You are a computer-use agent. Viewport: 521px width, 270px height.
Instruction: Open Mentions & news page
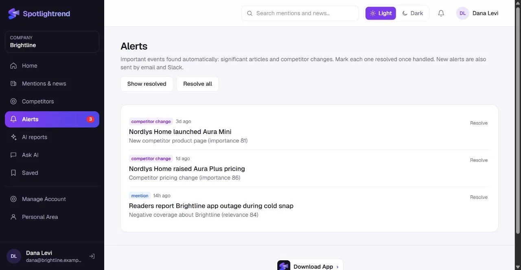(x=52, y=84)
